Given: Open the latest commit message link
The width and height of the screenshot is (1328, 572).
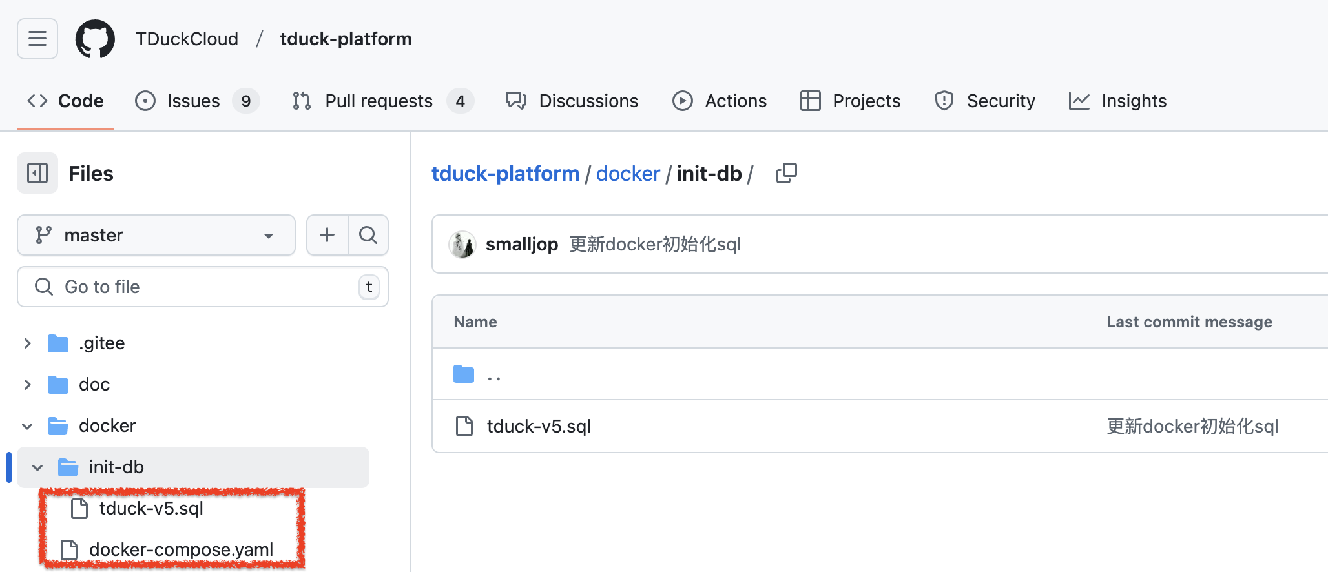Looking at the screenshot, I should pyautogui.click(x=655, y=245).
